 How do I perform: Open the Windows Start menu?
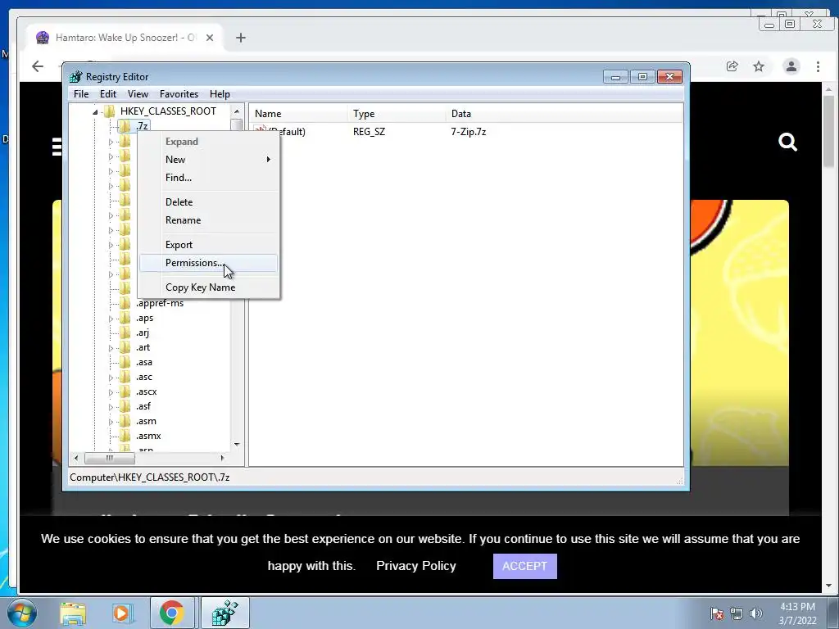[21, 613]
